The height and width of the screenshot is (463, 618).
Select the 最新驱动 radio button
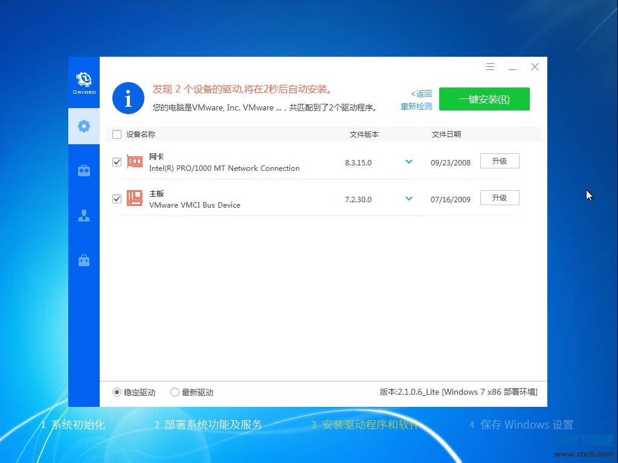(175, 392)
